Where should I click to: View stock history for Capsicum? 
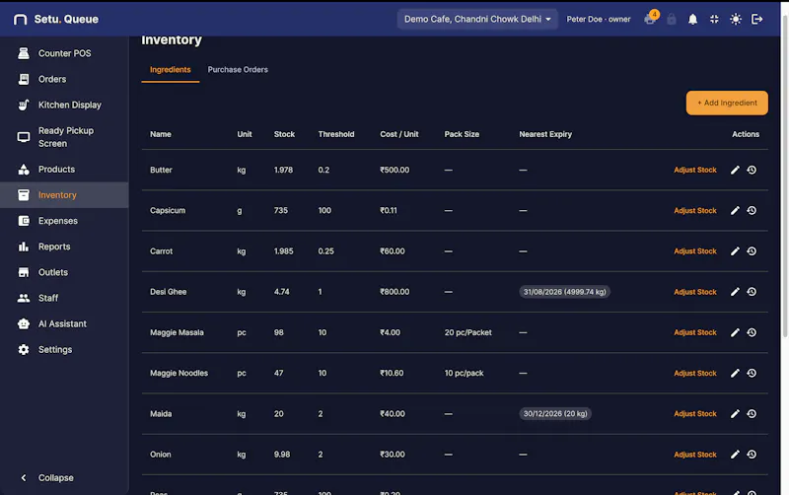(752, 210)
